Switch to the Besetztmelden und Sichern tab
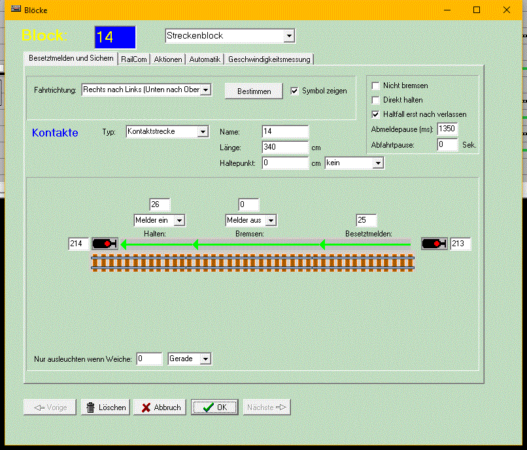 (x=71, y=58)
